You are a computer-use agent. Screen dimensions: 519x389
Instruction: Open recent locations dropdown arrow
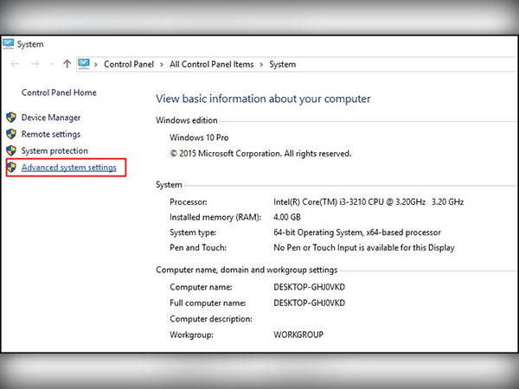point(51,64)
